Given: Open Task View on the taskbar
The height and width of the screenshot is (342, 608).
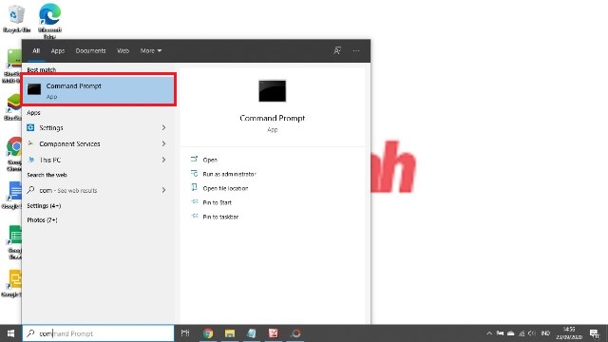Looking at the screenshot, I should click(185, 333).
